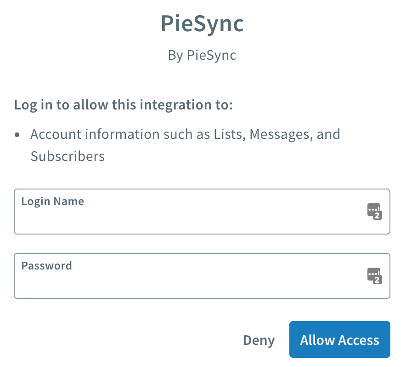Click the Account information permission text
The image size is (406, 367).
coord(185,145)
